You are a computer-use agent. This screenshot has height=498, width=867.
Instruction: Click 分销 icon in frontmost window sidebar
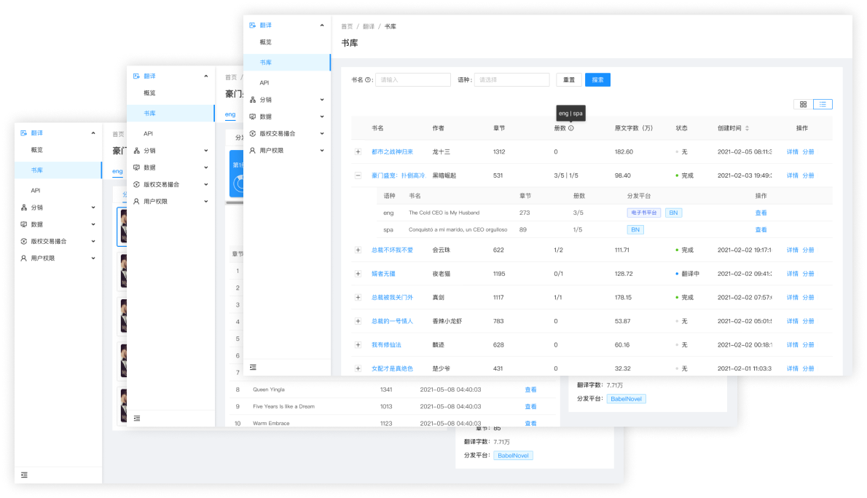[253, 100]
